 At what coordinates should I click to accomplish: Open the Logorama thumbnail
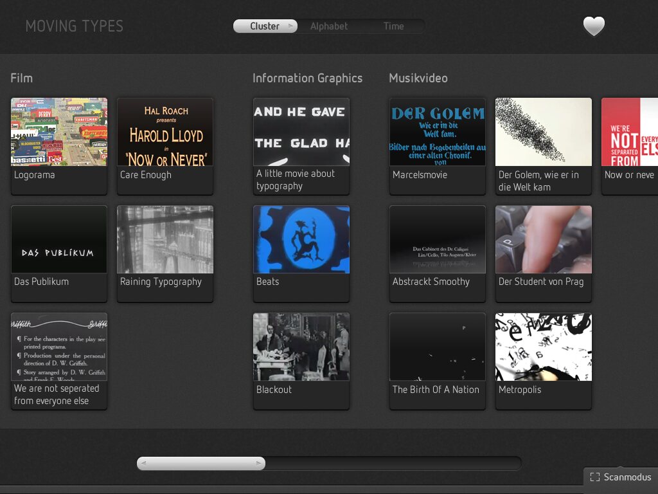point(59,132)
